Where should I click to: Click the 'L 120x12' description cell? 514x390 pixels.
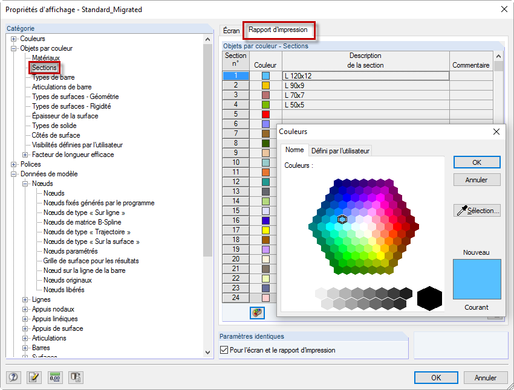click(365, 76)
